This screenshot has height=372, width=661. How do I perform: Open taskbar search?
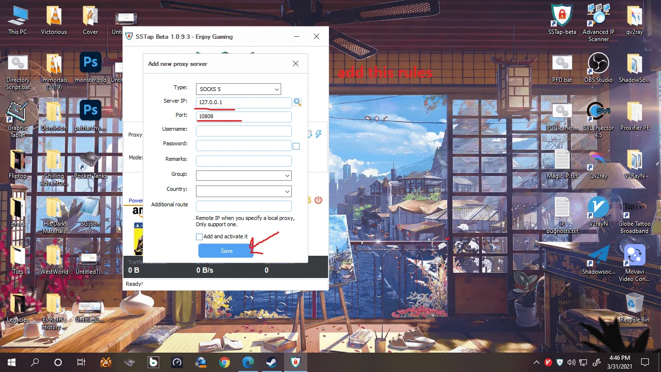[35, 362]
